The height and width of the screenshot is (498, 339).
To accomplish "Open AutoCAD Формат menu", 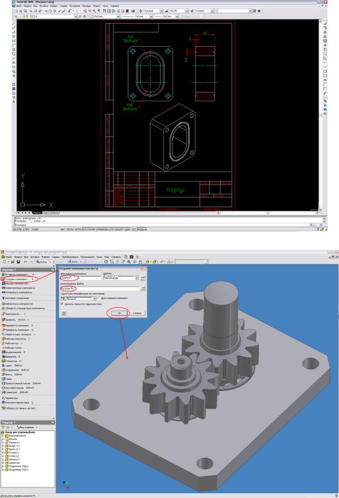I will (x=54, y=5).
